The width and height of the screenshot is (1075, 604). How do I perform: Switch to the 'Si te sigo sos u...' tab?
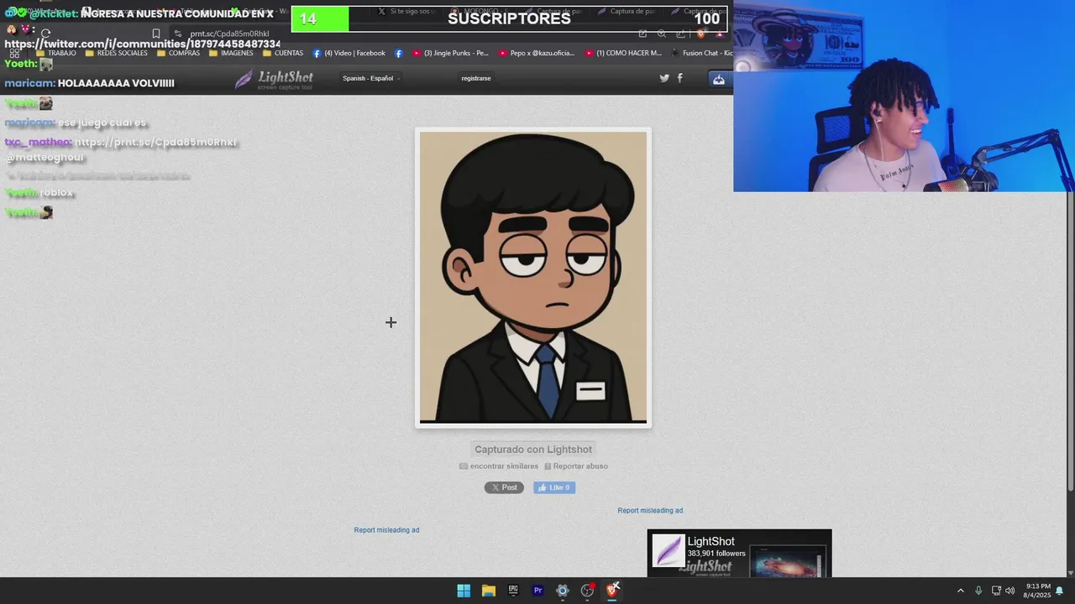[406, 12]
